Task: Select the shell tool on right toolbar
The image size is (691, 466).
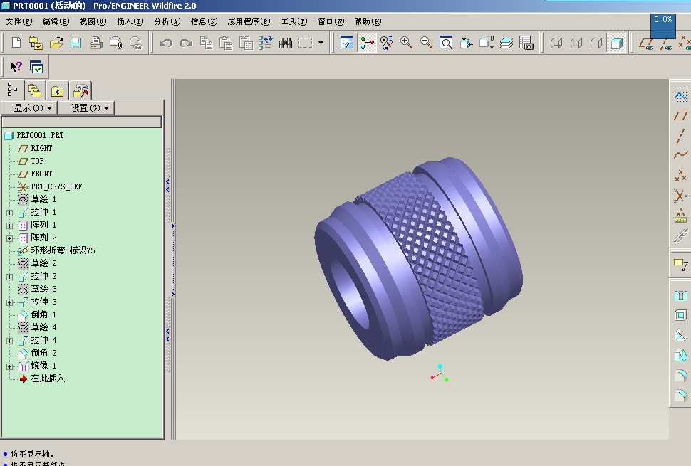Action: [x=680, y=315]
